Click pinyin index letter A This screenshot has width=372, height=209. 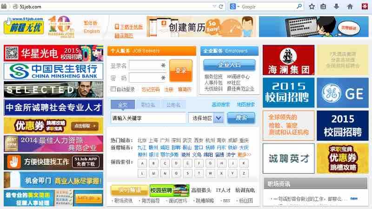point(142,163)
